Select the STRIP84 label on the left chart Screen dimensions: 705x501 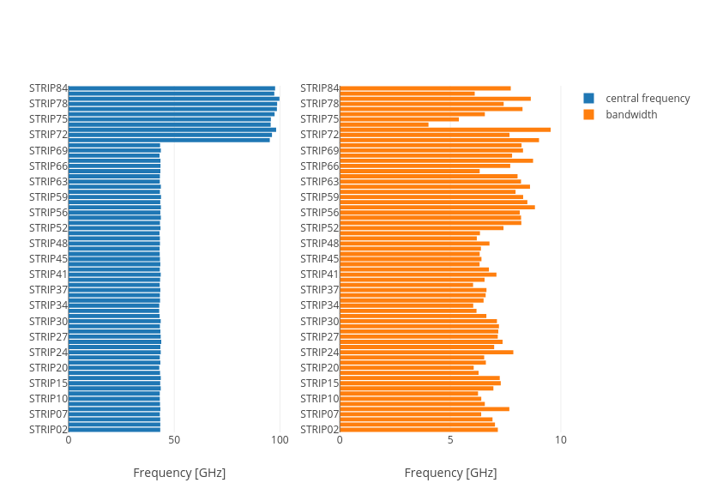(x=48, y=88)
